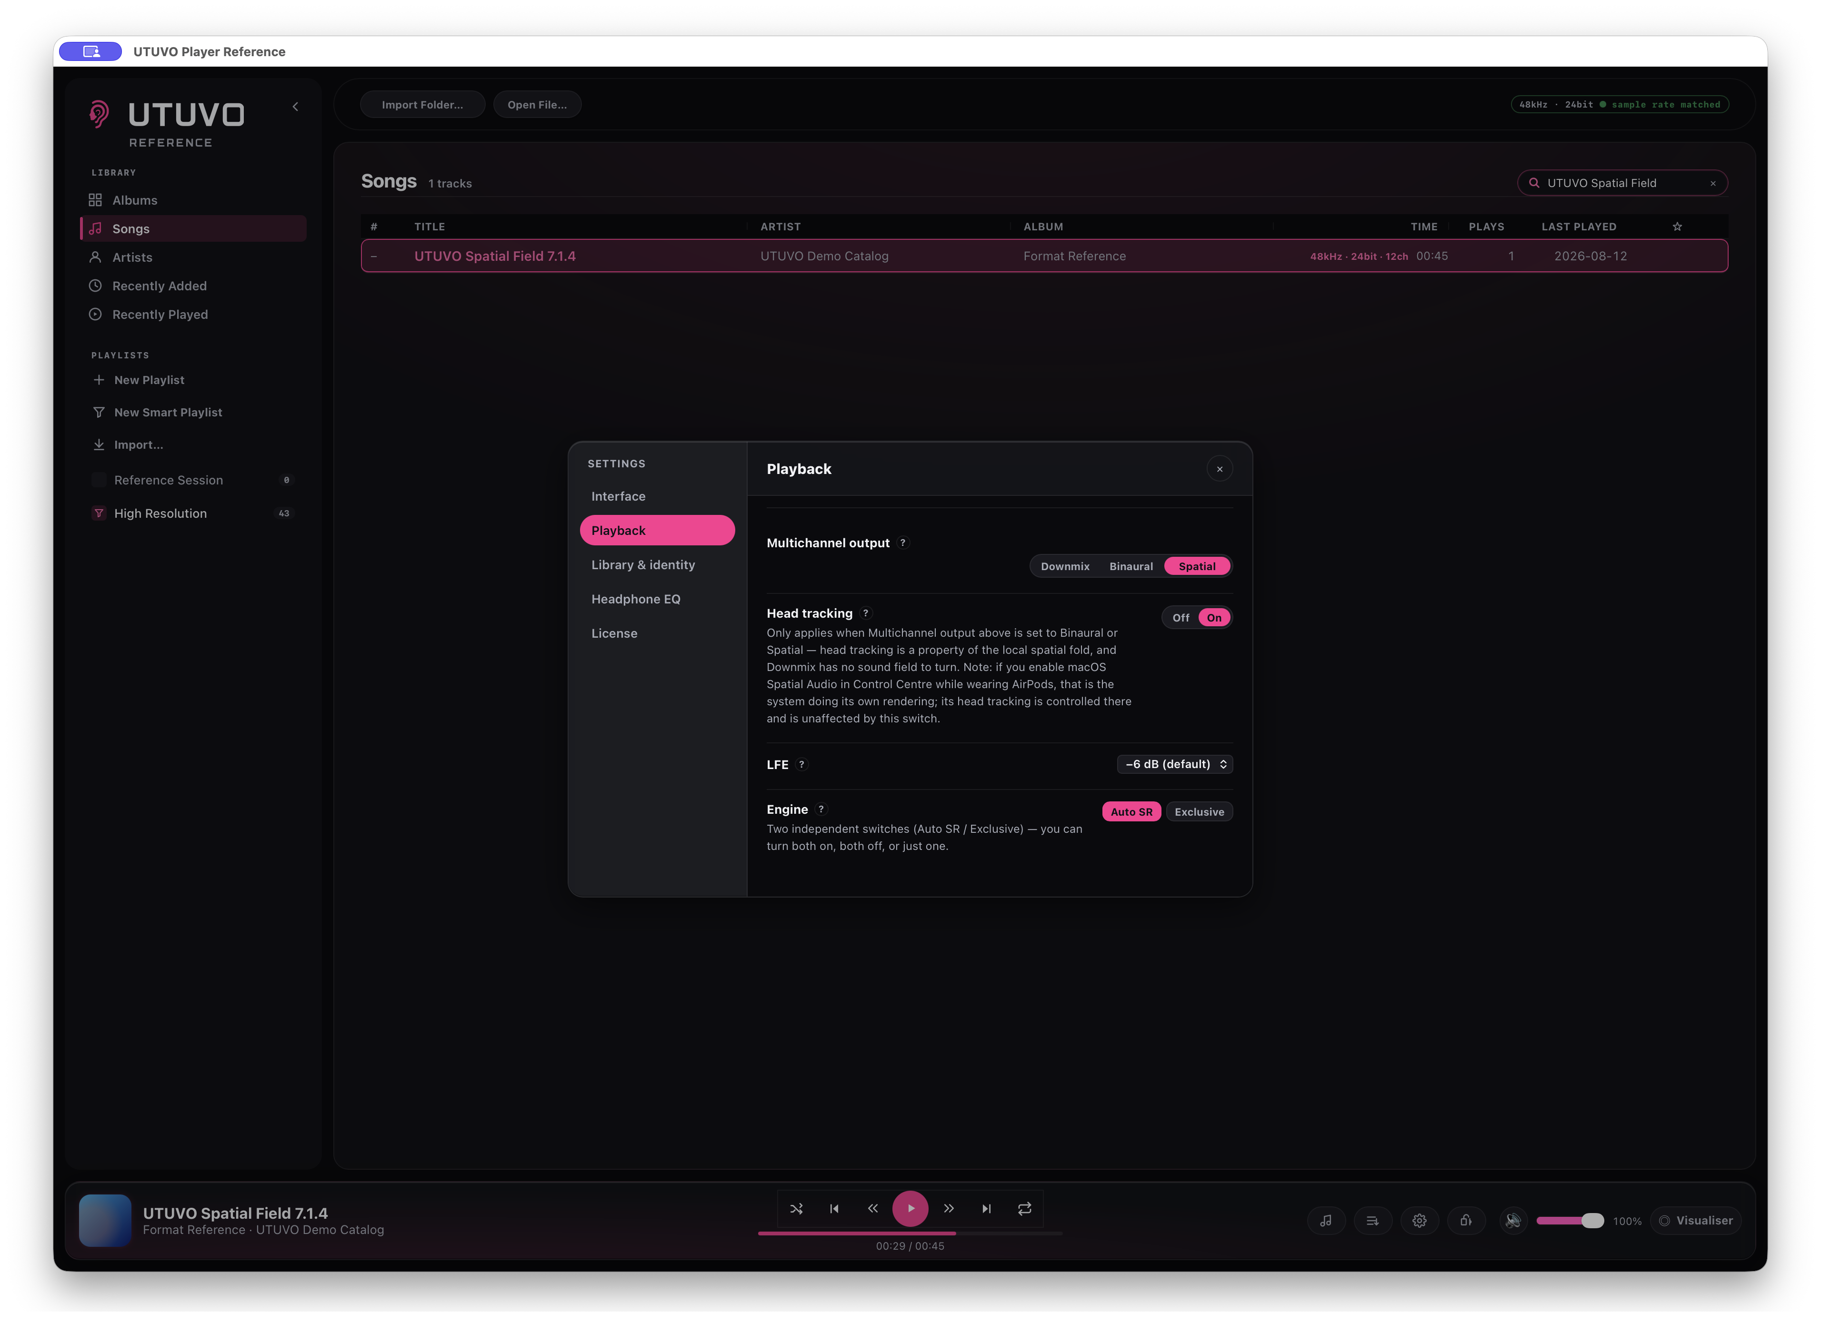Sort by the ALBUM column
The height and width of the screenshot is (1342, 1821).
[x=1043, y=227]
